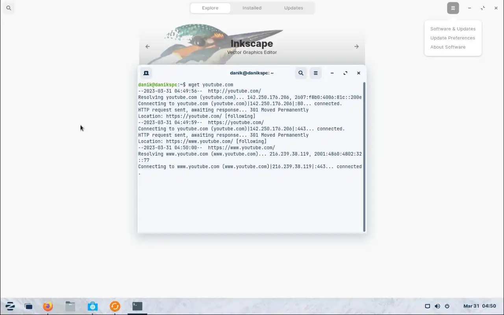Select Update Preferences from the menu
This screenshot has height=315, width=504.
453,38
